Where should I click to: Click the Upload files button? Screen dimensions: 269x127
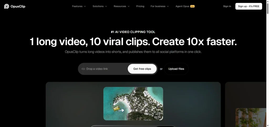click(x=176, y=69)
